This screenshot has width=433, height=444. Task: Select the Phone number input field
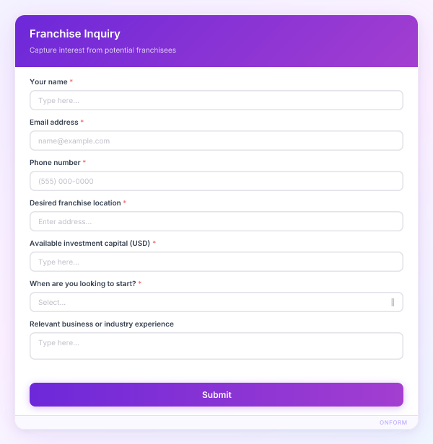pyautogui.click(x=216, y=181)
